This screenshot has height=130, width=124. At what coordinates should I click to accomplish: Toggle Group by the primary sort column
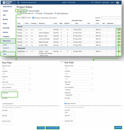pos(33,18)
